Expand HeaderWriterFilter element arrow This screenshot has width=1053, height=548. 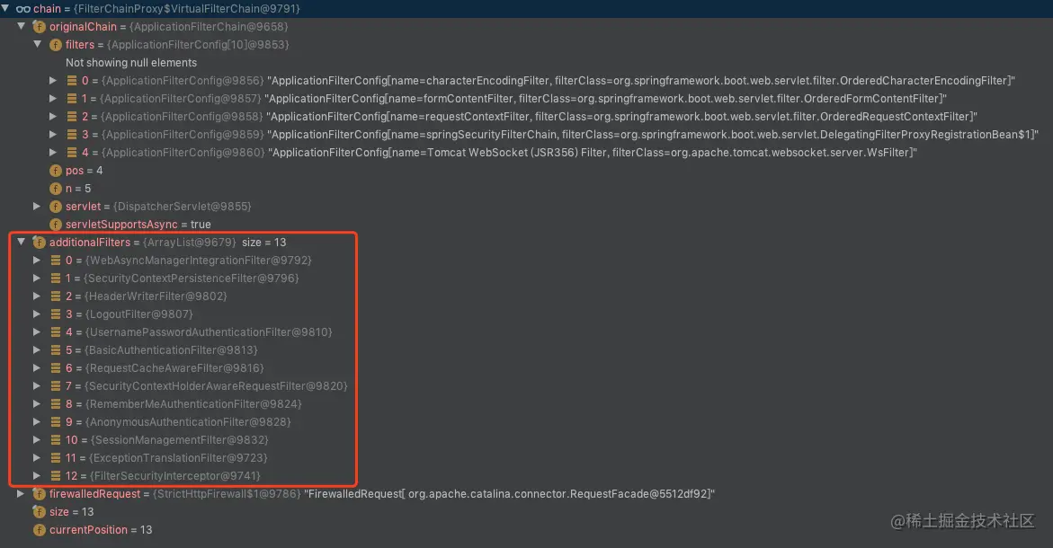(x=38, y=296)
